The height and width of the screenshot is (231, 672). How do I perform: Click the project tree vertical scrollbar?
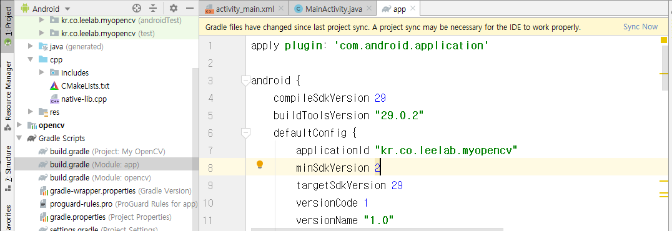[x=196, y=150]
